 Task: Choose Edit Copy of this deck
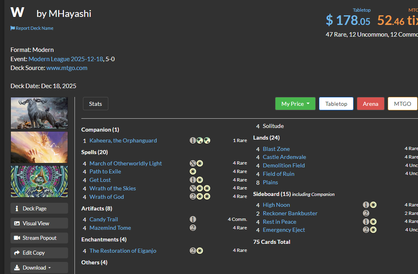(39, 253)
